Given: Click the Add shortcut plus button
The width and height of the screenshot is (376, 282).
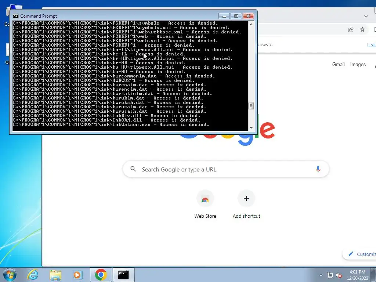Looking at the screenshot, I should click(x=246, y=198).
